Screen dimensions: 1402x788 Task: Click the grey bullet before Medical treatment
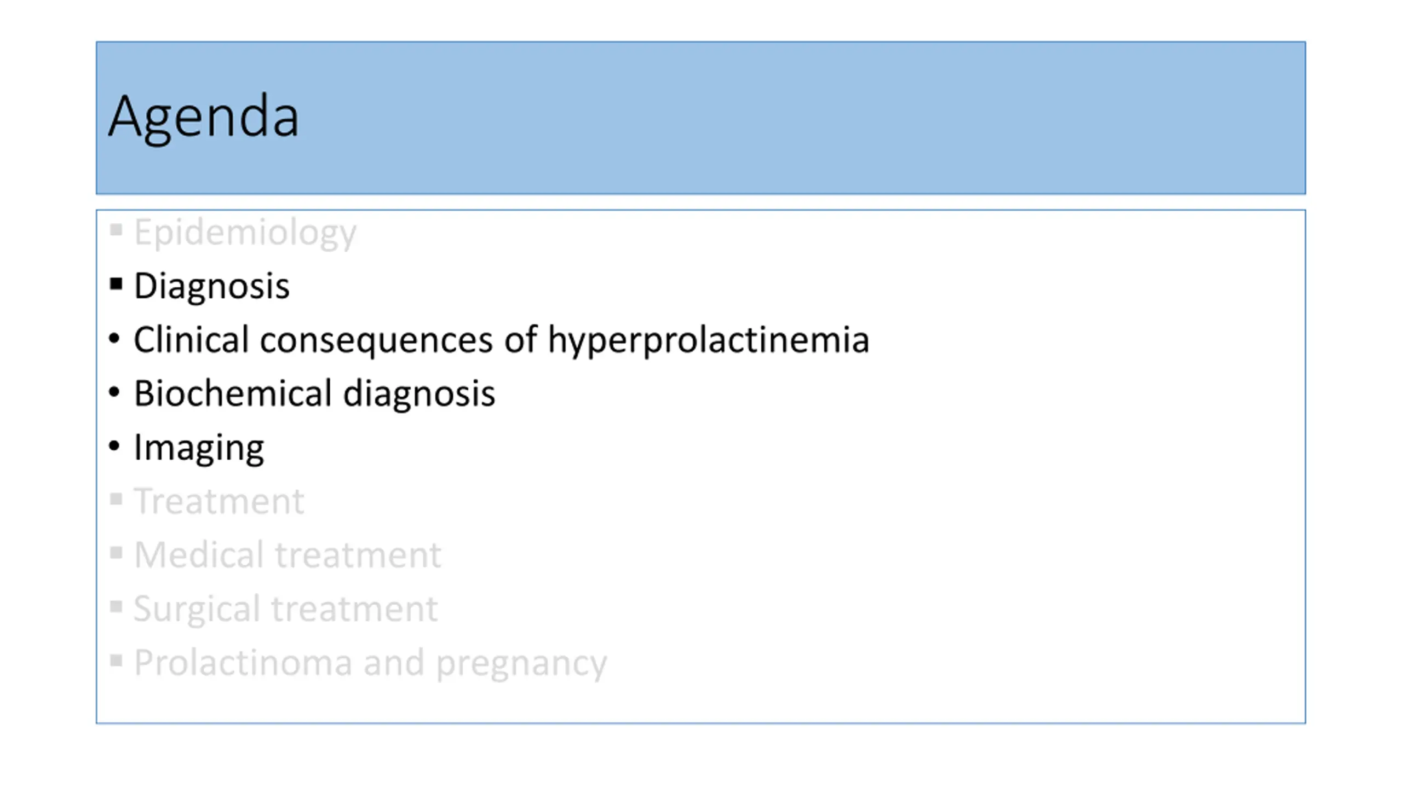116,553
